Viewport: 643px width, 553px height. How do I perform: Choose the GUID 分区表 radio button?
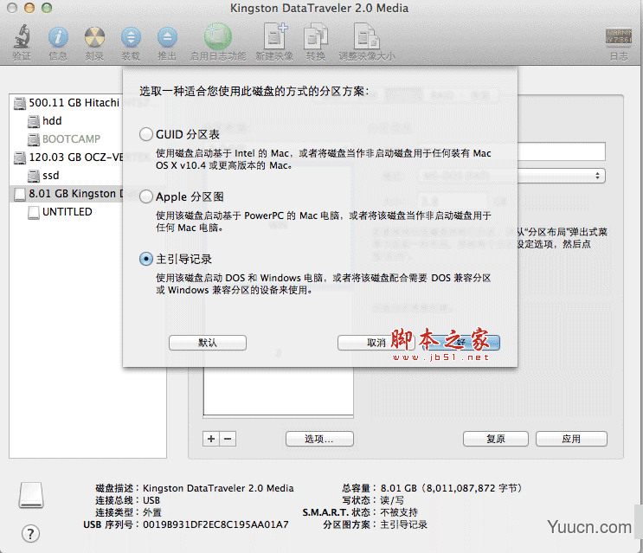coord(146,134)
